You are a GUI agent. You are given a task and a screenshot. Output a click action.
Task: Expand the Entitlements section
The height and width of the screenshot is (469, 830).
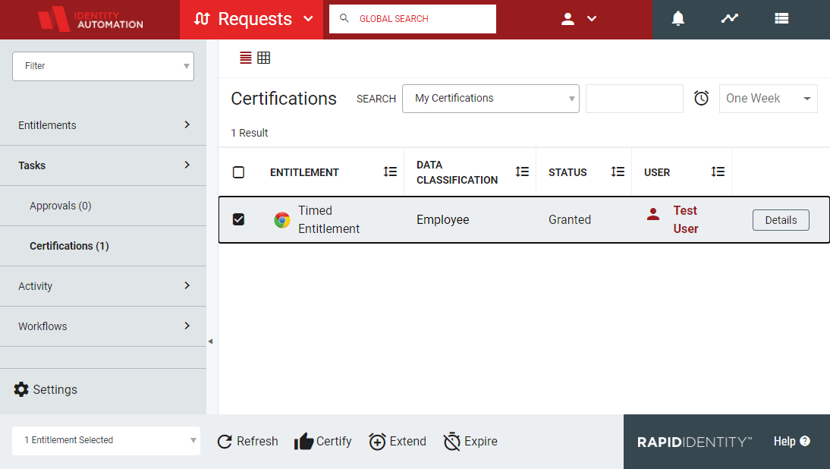(103, 125)
